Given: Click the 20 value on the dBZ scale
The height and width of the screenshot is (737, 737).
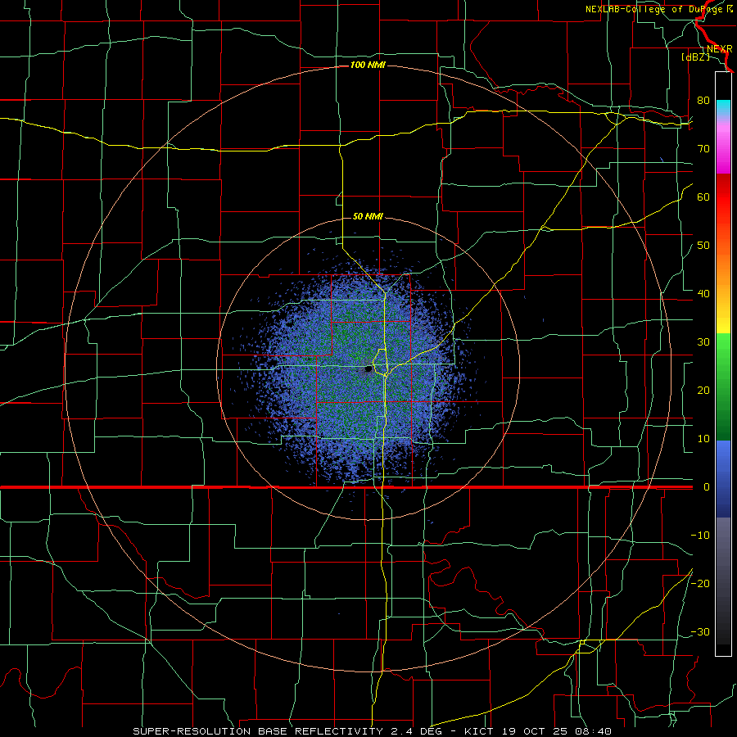Looking at the screenshot, I should 703,390.
